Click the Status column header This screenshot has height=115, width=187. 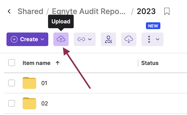pyautogui.click(x=150, y=63)
